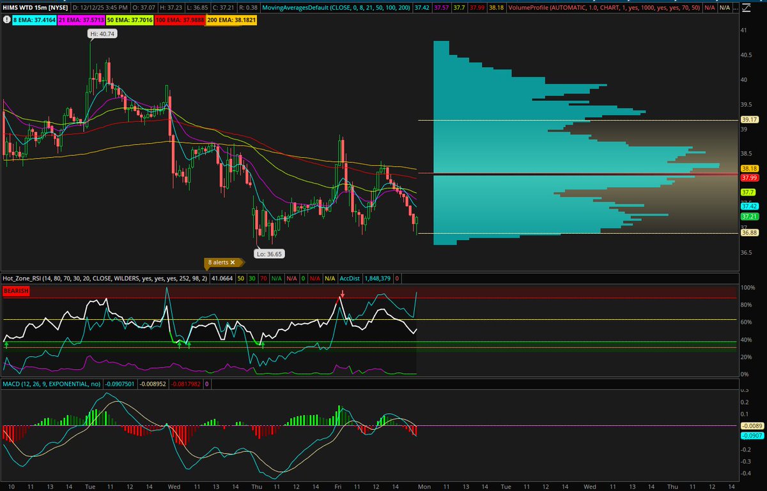767x491 pixels.
Task: Click the cyan 37.42 price axis label
Action: pos(748,206)
